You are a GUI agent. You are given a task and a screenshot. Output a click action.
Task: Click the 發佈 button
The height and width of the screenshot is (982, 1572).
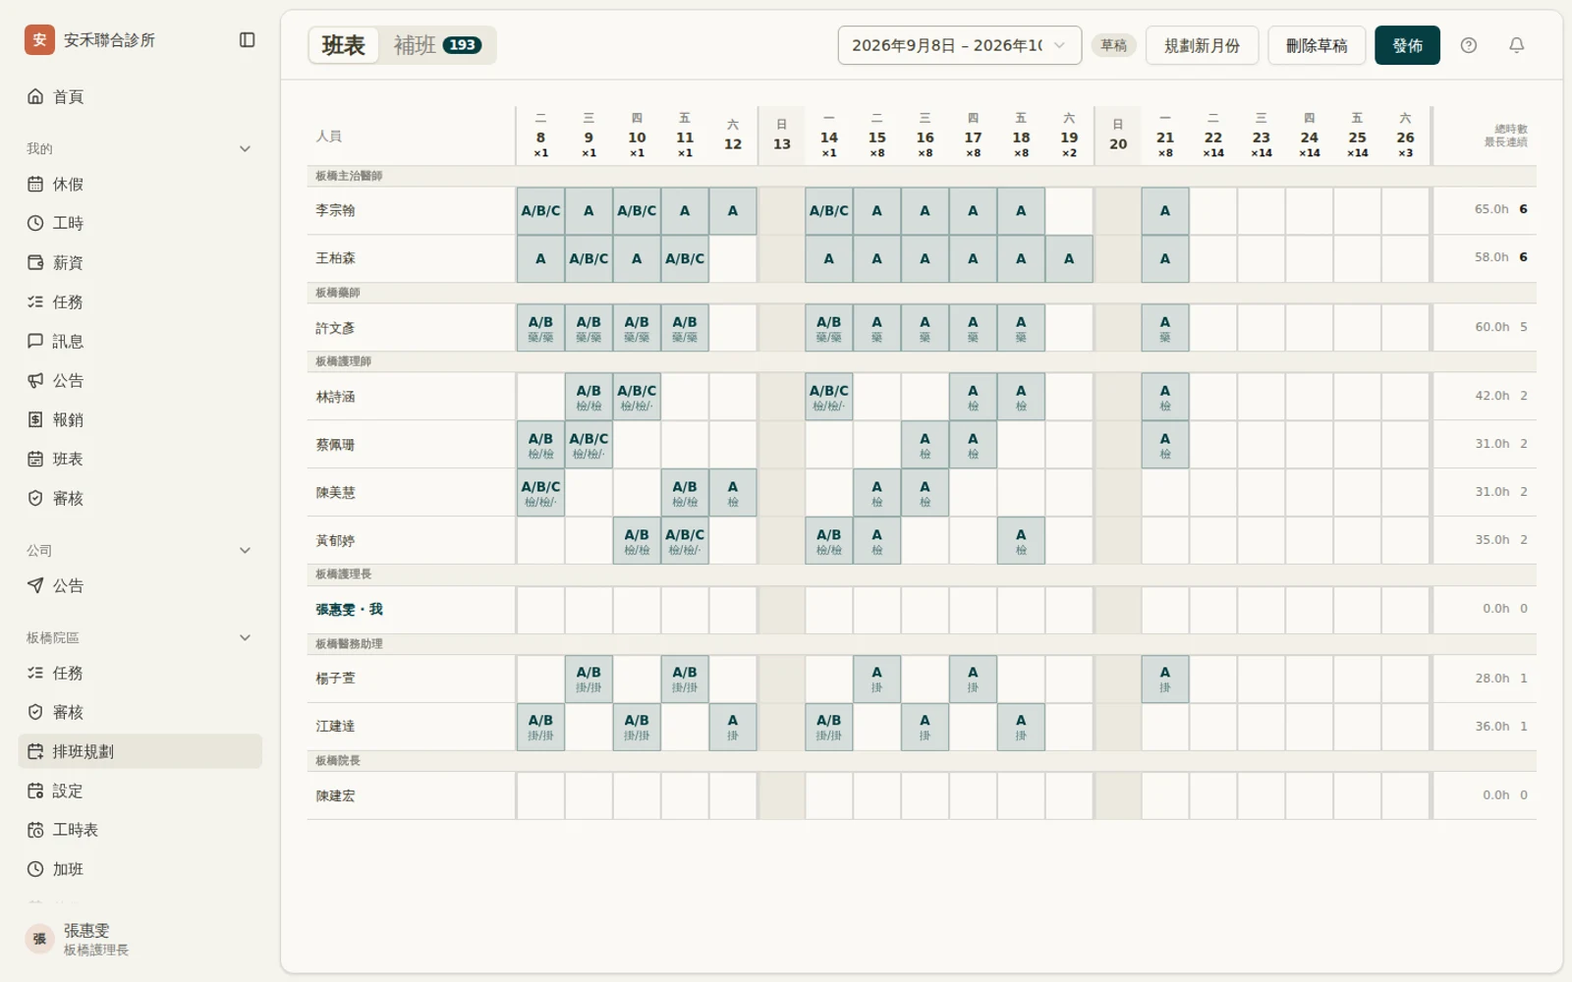(1407, 45)
